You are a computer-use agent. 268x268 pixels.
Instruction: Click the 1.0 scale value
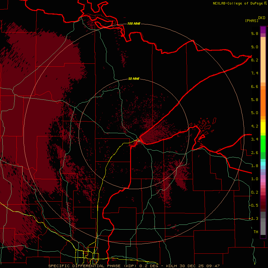point(255,179)
